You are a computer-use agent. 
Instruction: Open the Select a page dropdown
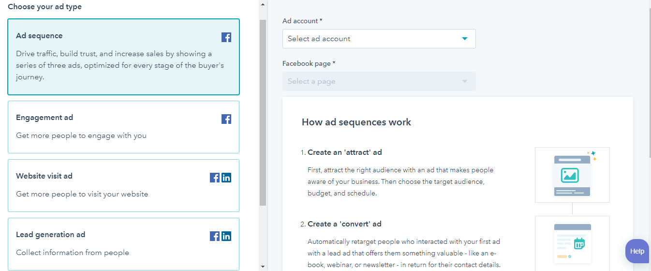click(x=379, y=81)
